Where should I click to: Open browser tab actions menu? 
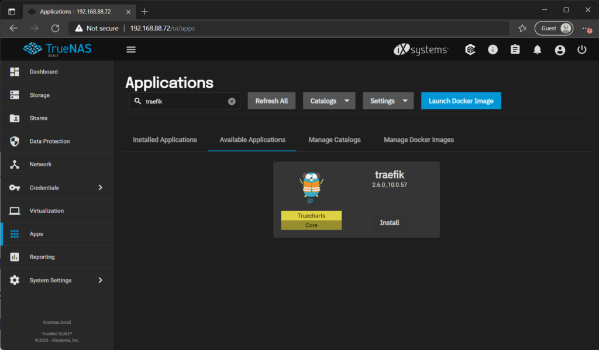click(12, 12)
